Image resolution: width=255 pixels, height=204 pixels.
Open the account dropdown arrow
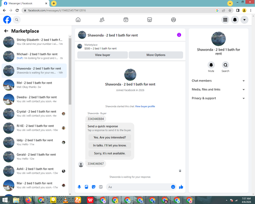click(x=244, y=20)
